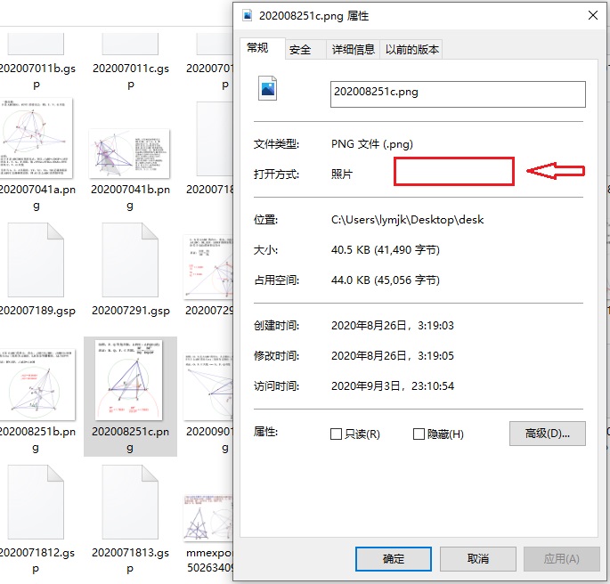The height and width of the screenshot is (584, 610).
Task: Click the creation time 3:19:03 value
Action: [393, 326]
